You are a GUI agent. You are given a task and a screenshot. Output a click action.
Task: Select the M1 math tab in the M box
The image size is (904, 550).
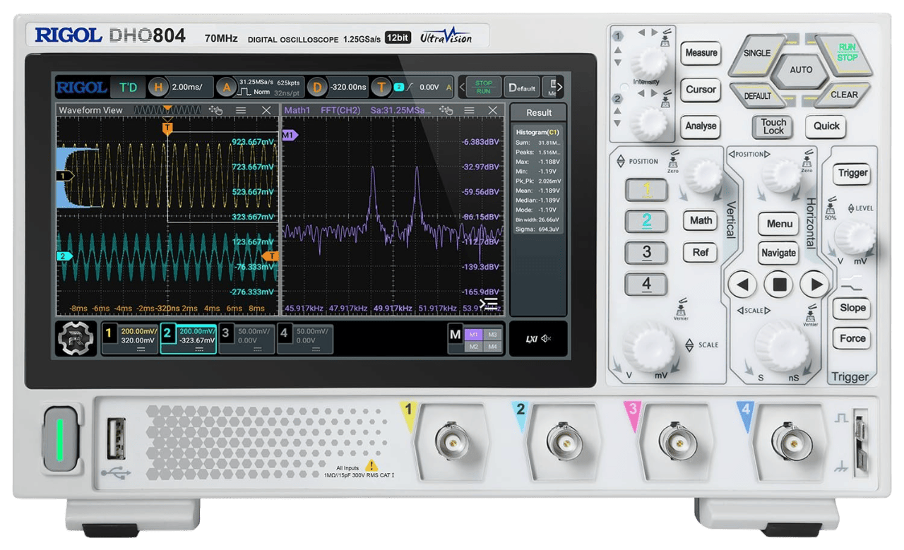click(473, 334)
